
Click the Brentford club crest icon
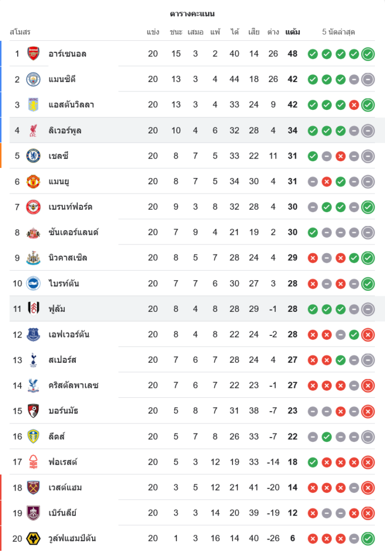(x=33, y=206)
